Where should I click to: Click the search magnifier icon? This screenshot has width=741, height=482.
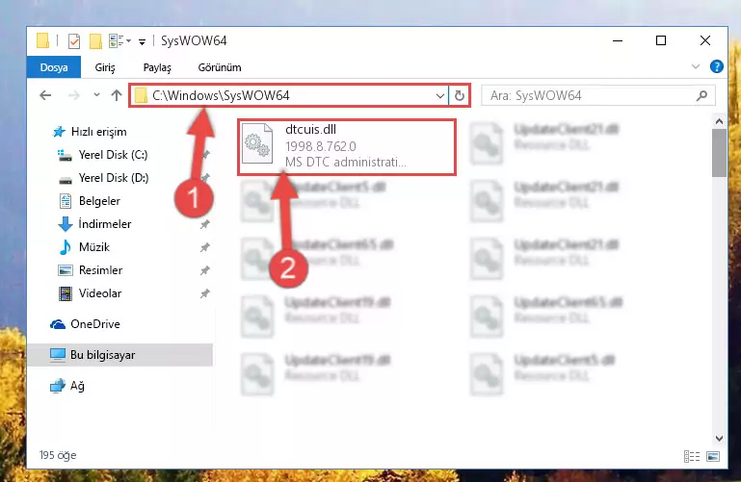[x=701, y=96]
